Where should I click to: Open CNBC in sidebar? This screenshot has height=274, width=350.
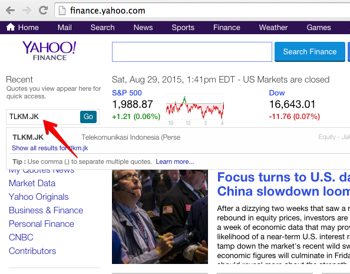point(21,237)
